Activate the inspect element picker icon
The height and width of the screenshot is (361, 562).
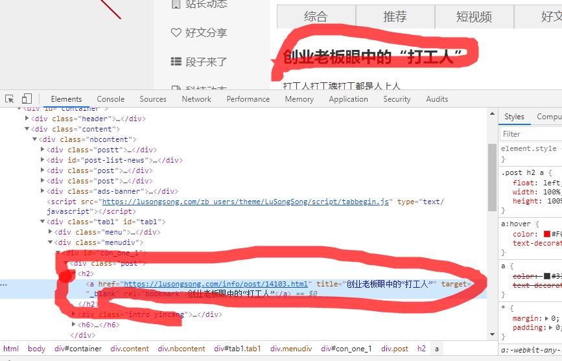pyautogui.click(x=9, y=99)
